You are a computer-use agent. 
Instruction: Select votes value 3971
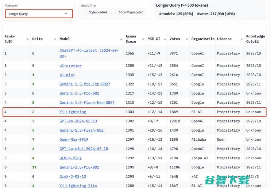(x=174, y=53)
